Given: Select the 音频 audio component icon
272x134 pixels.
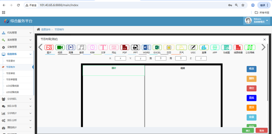Looking at the screenshot, I should [x=81, y=47].
